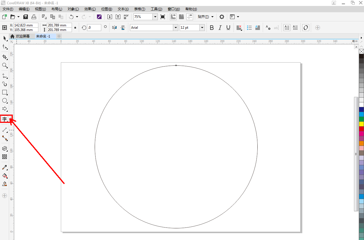Select the Ellipse tool
The height and width of the screenshot is (240, 364).
point(5,101)
